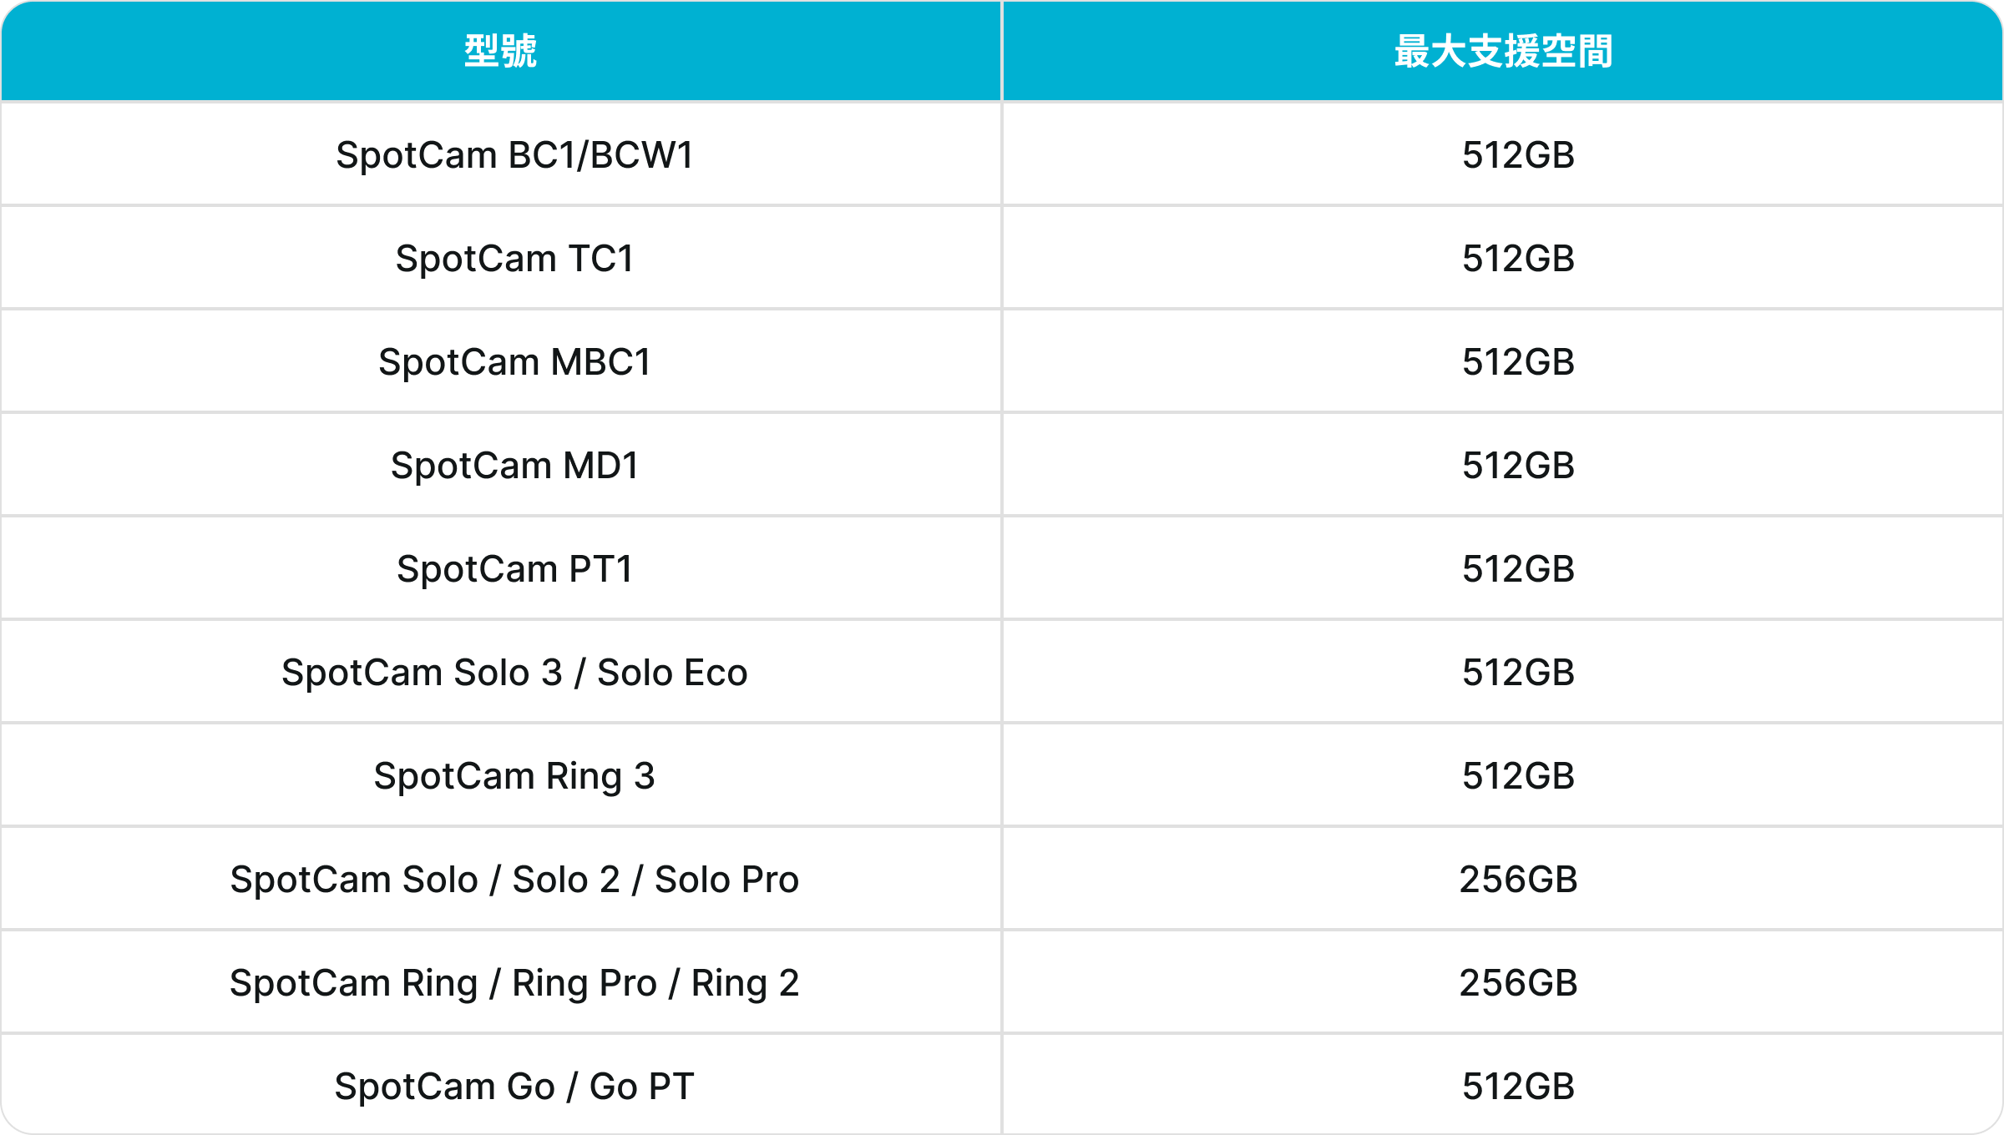Click 512GB value in MBC1 row
This screenshot has height=1135, width=2004.
[x=1518, y=362]
